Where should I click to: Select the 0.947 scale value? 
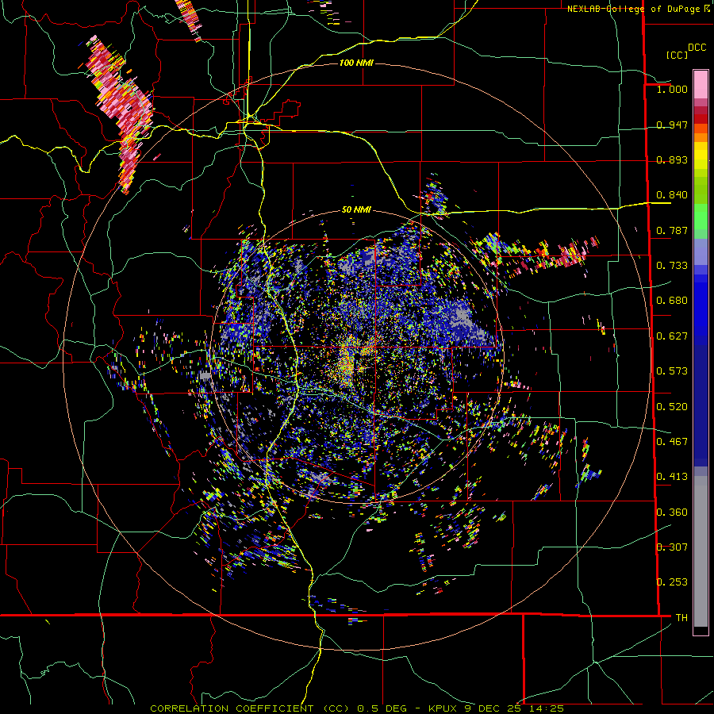click(672, 125)
